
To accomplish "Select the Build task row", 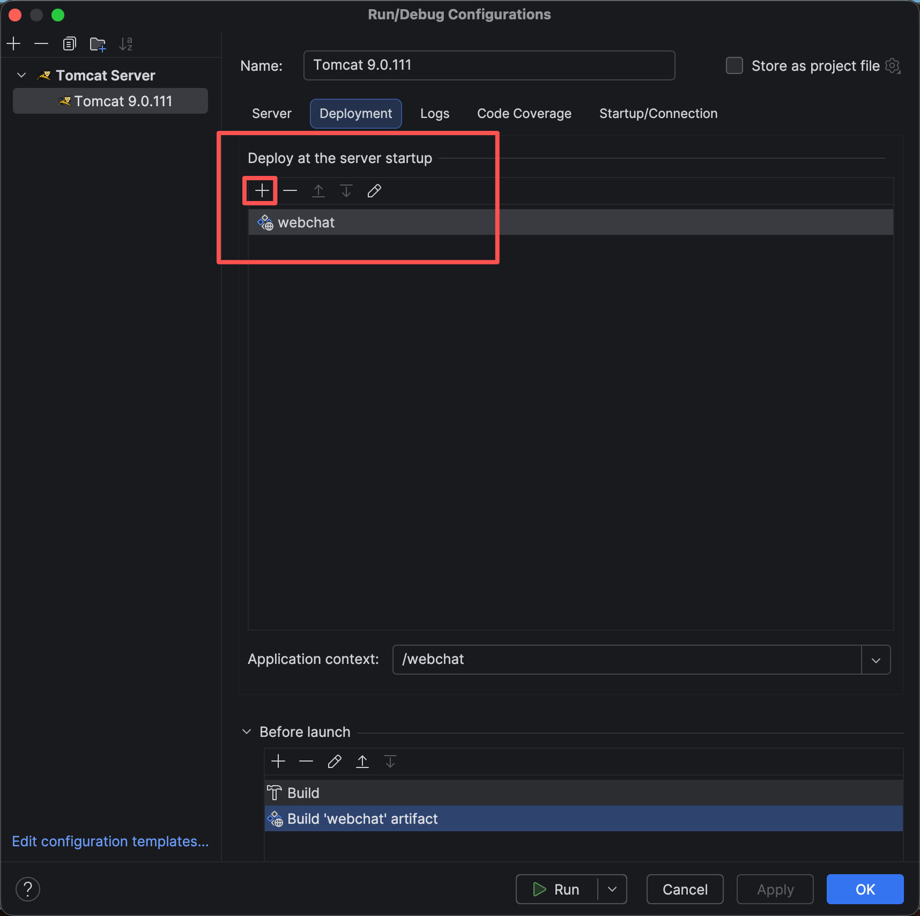I will point(584,793).
